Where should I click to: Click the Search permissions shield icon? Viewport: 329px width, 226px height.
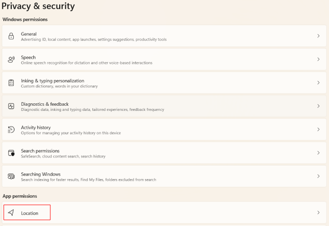(11, 153)
